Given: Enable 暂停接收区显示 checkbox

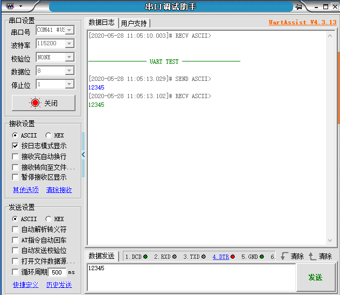Looking at the screenshot, I should 15,177.
